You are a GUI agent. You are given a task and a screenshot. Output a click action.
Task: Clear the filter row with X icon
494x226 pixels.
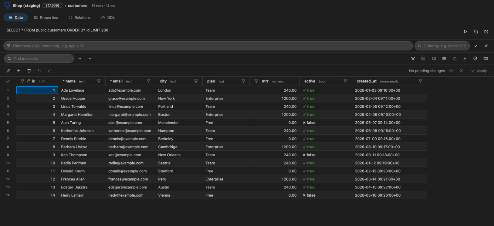486,46
